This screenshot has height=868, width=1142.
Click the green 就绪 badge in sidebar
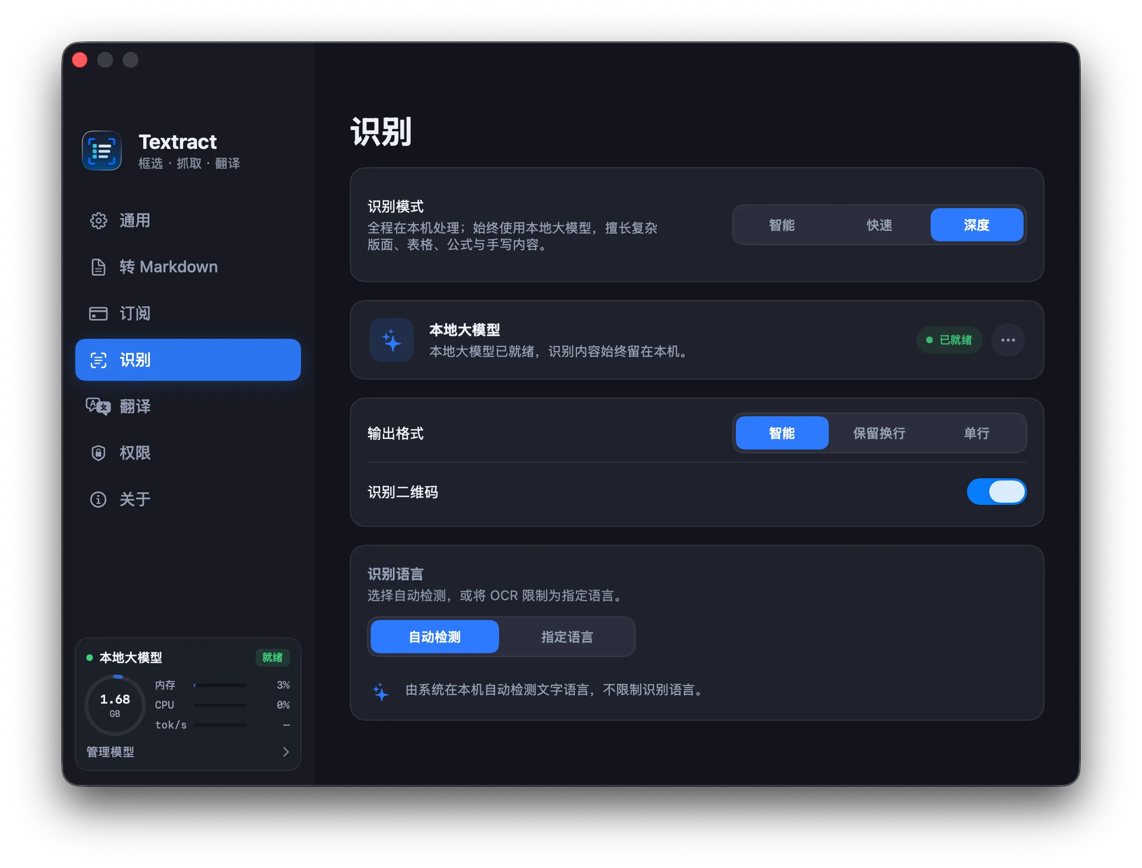pyautogui.click(x=272, y=658)
